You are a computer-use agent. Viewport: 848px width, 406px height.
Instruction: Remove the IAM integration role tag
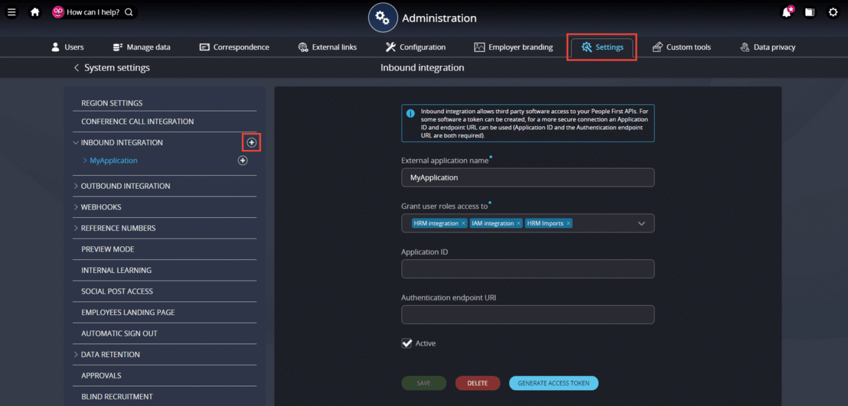[x=519, y=223]
